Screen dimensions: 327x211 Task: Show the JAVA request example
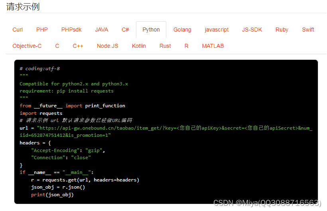tap(102, 30)
